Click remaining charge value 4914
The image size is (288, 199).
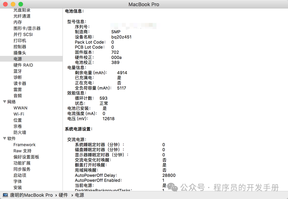122,73
